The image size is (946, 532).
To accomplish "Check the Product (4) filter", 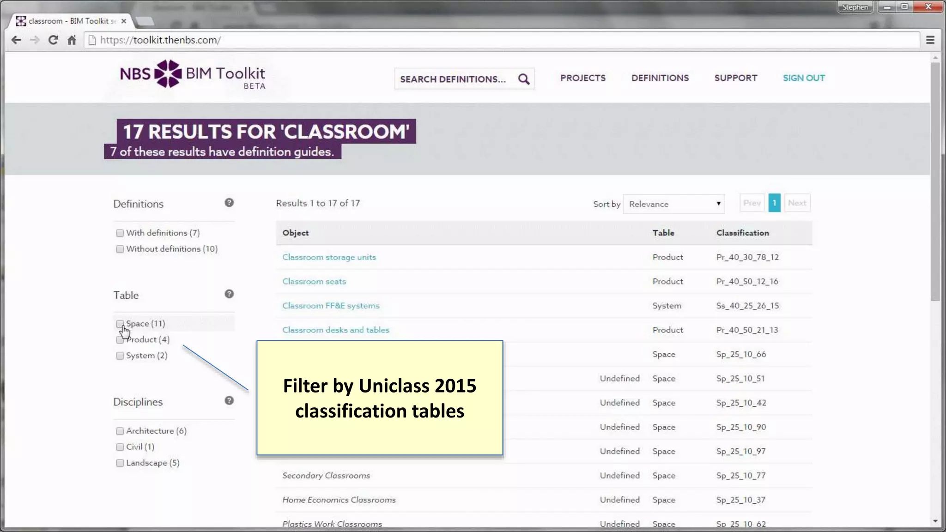I will (120, 340).
